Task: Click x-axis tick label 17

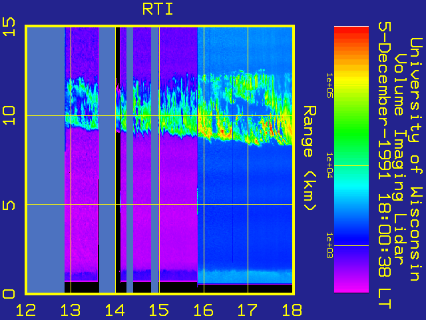Action: 248,310
